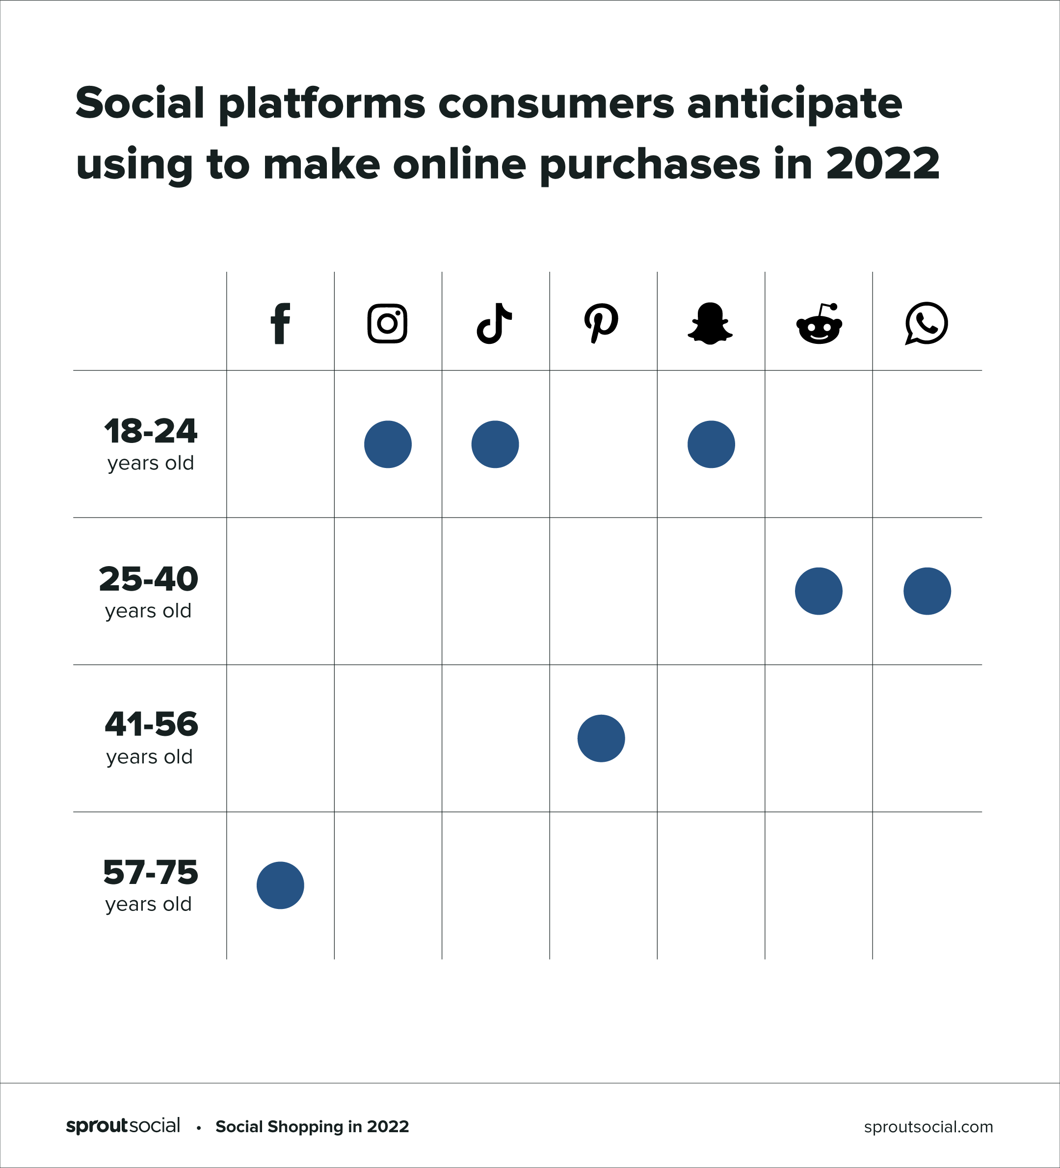The width and height of the screenshot is (1060, 1168).
Task: Click the Pinterest icon column header
Action: coord(603,270)
